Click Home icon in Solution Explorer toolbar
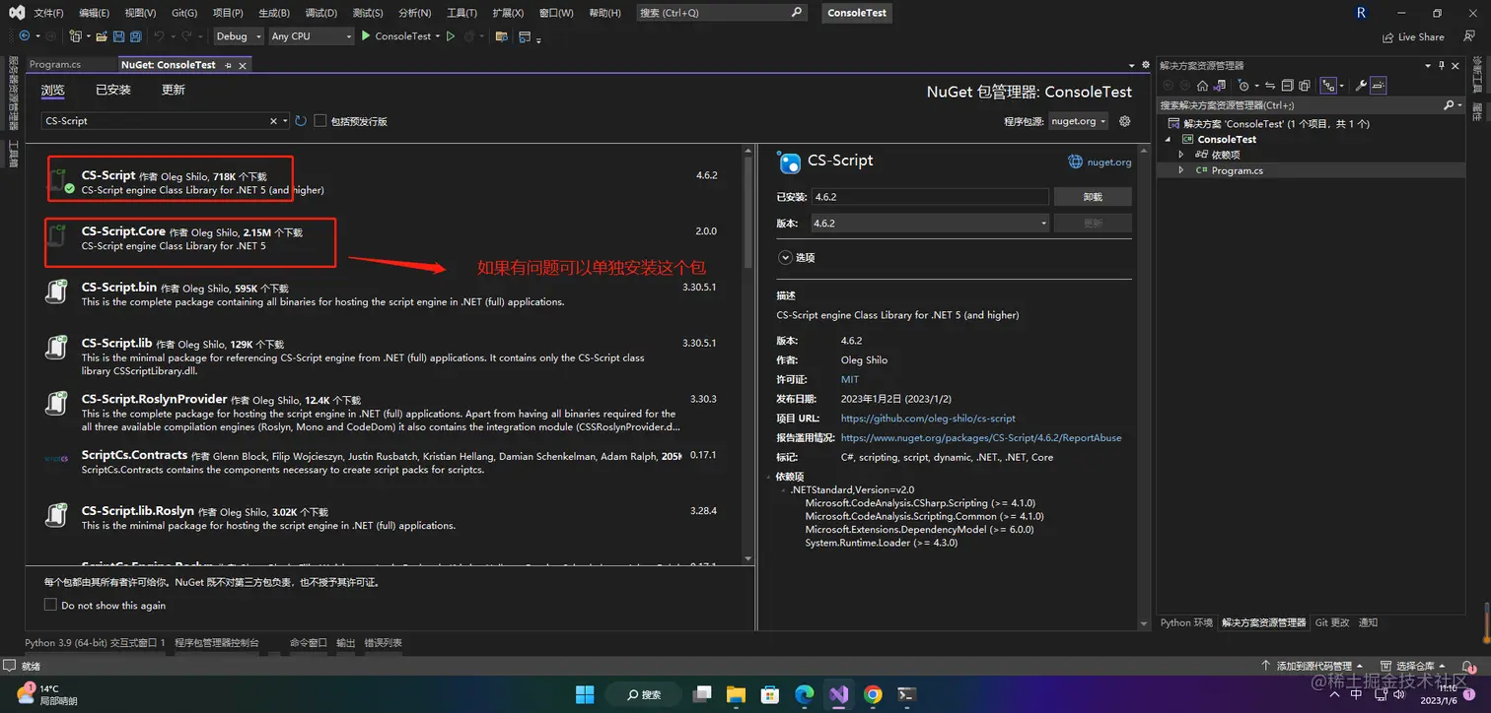The height and width of the screenshot is (713, 1491). tap(1202, 86)
